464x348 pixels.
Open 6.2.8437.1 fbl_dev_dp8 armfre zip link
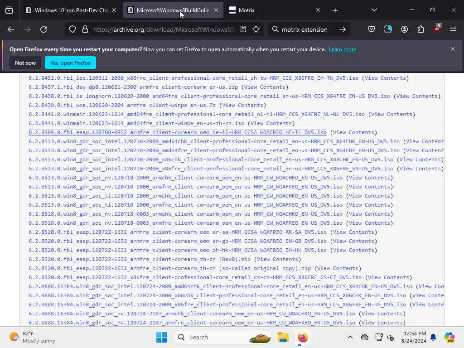click(x=133, y=87)
